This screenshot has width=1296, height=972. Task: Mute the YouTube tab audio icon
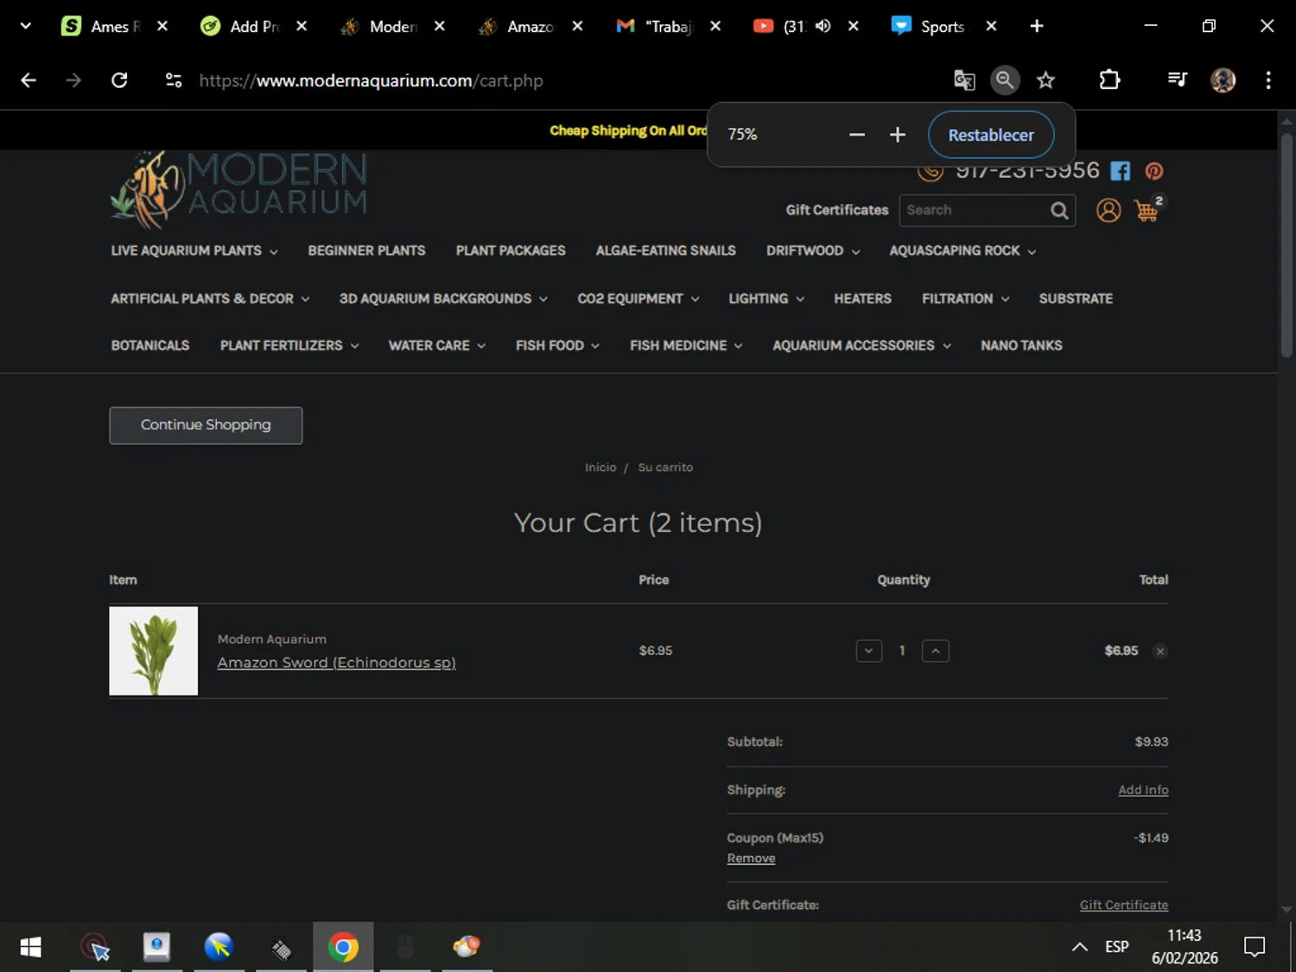pos(823,26)
